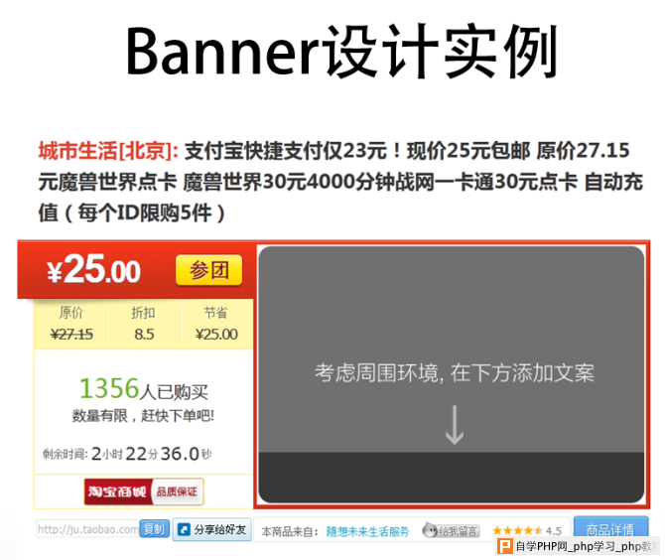Click the savings value under 节省
Viewport: 665px width, 560px height.
(x=216, y=335)
